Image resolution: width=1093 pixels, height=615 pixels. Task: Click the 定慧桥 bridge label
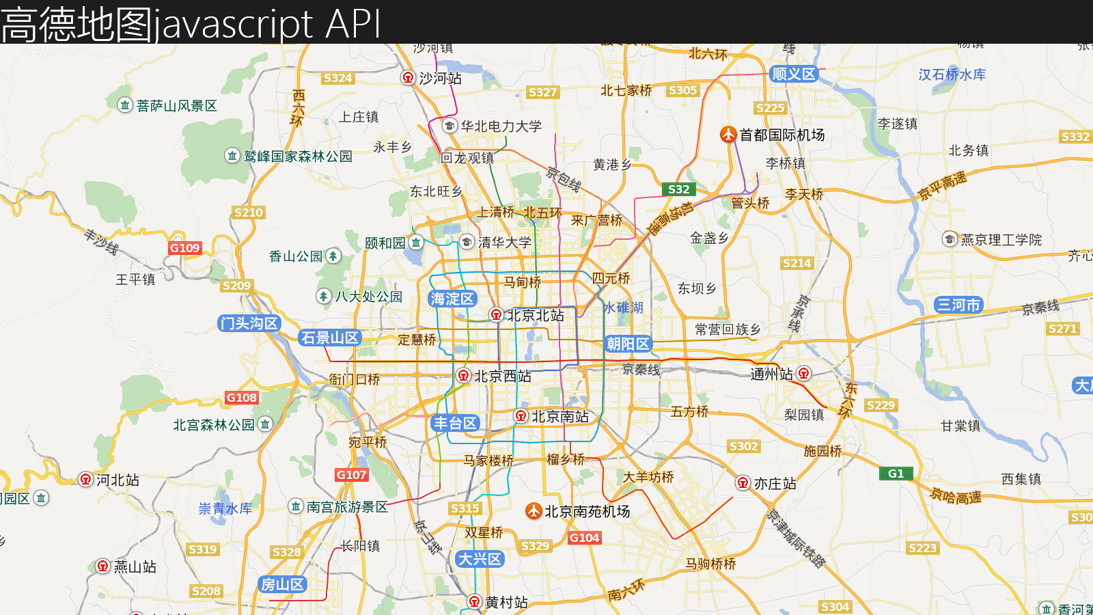pyautogui.click(x=417, y=339)
